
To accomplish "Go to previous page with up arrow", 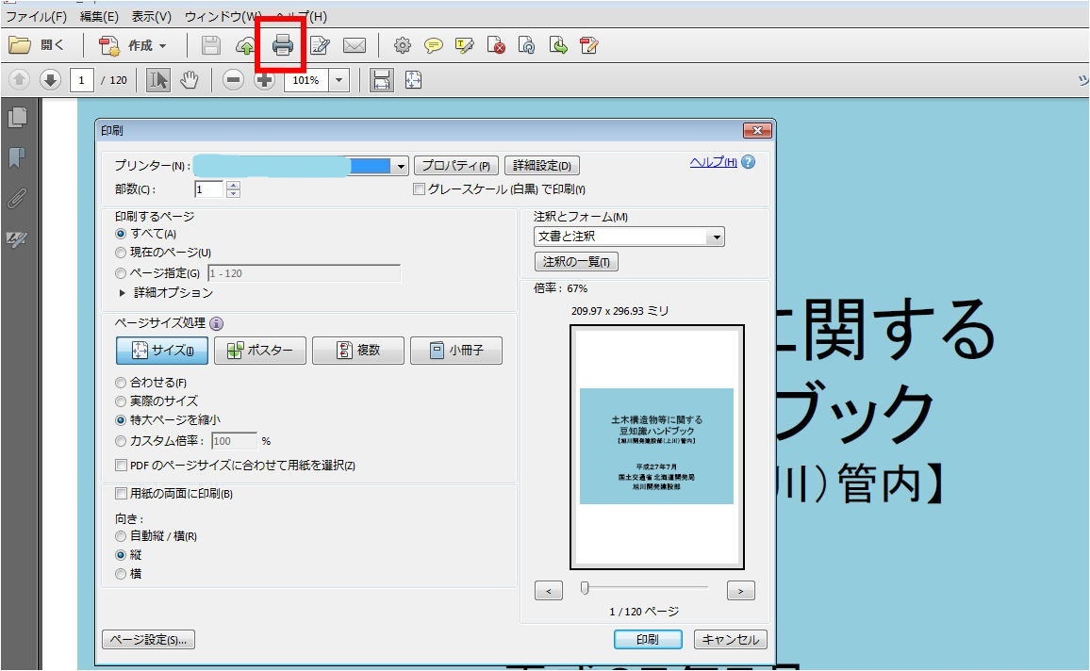I will tap(20, 80).
